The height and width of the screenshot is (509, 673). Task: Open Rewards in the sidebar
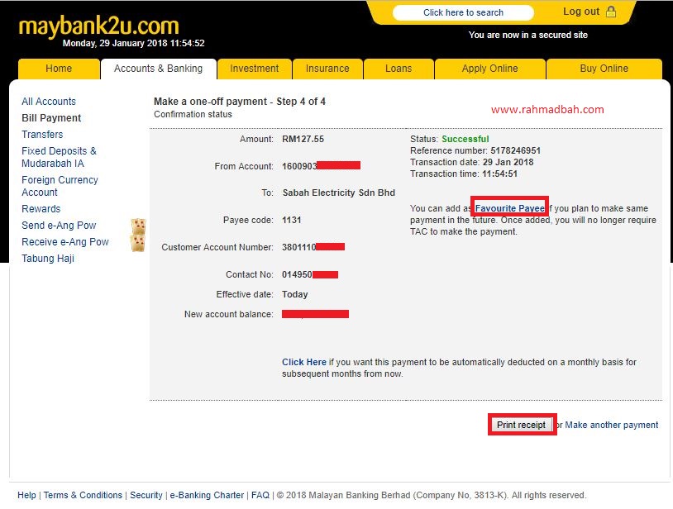(x=41, y=209)
